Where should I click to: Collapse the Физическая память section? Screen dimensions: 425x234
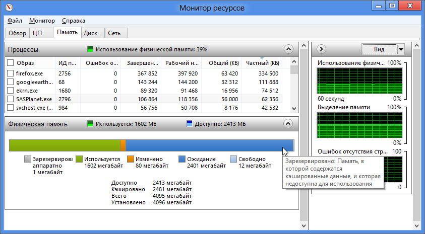click(288, 124)
